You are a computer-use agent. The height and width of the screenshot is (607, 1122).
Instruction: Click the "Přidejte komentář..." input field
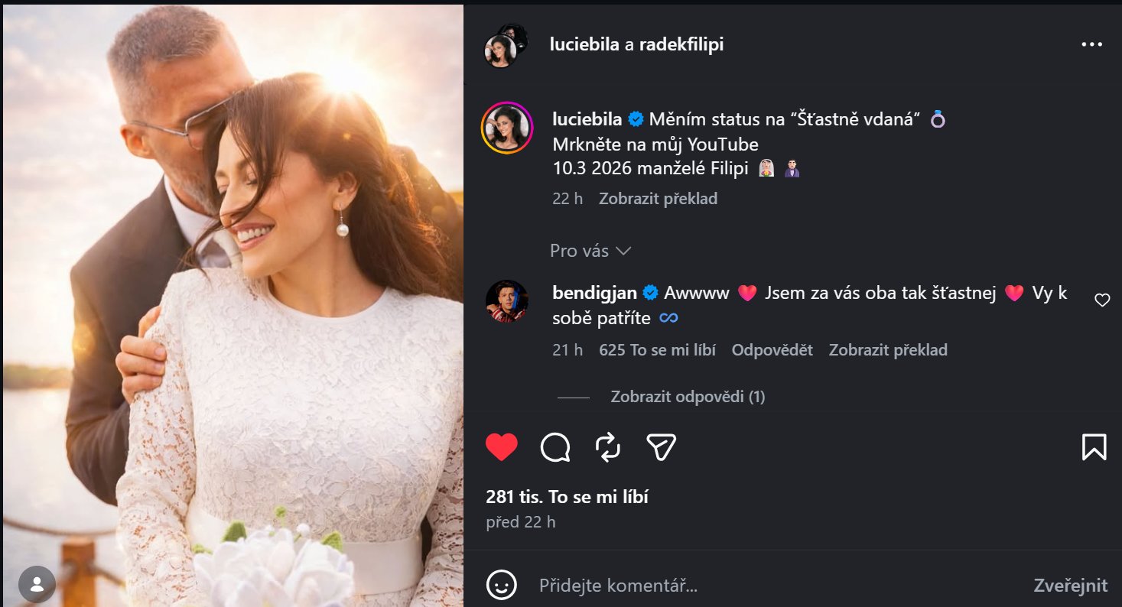(x=765, y=586)
